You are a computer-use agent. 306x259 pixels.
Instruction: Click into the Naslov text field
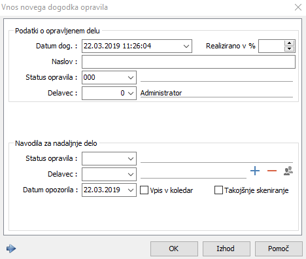(188, 62)
